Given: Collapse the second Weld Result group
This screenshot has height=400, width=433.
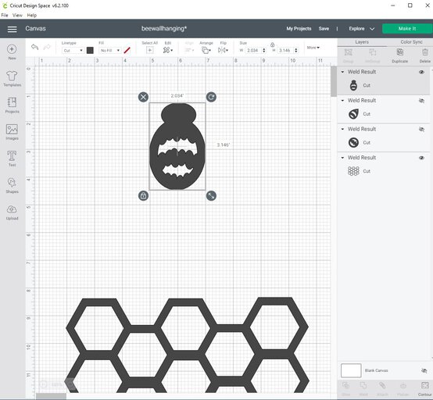Looking at the screenshot, I should [342, 101].
